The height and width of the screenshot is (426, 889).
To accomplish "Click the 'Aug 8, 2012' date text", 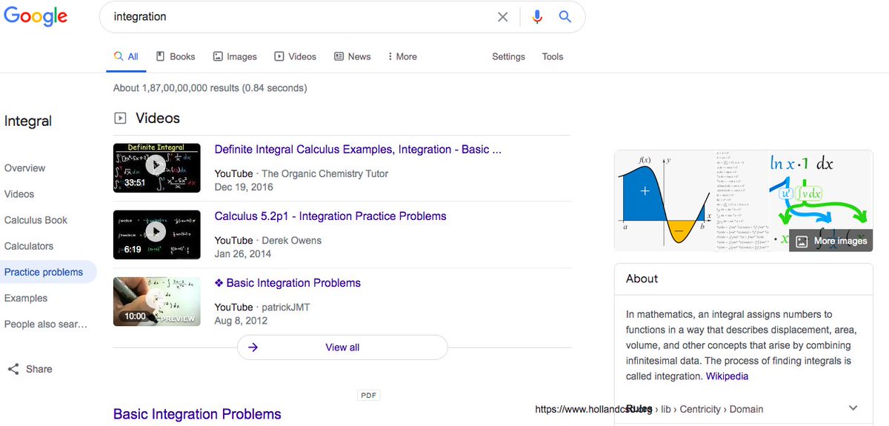I will point(241,321).
